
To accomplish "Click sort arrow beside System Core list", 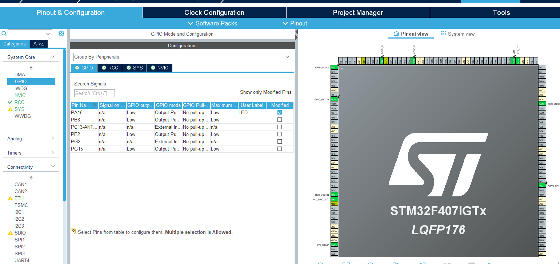I will pos(31,68).
